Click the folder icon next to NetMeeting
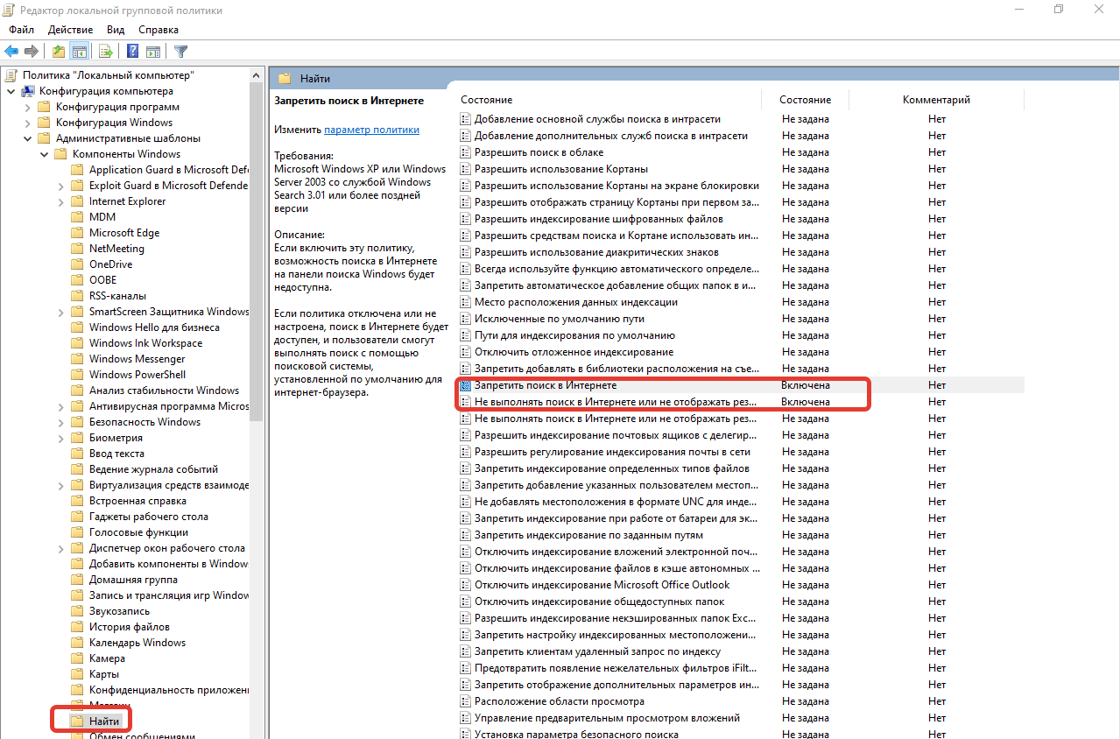This screenshot has height=739, width=1120. (x=78, y=249)
